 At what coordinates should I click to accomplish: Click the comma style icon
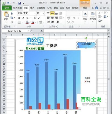tap(78, 18)
